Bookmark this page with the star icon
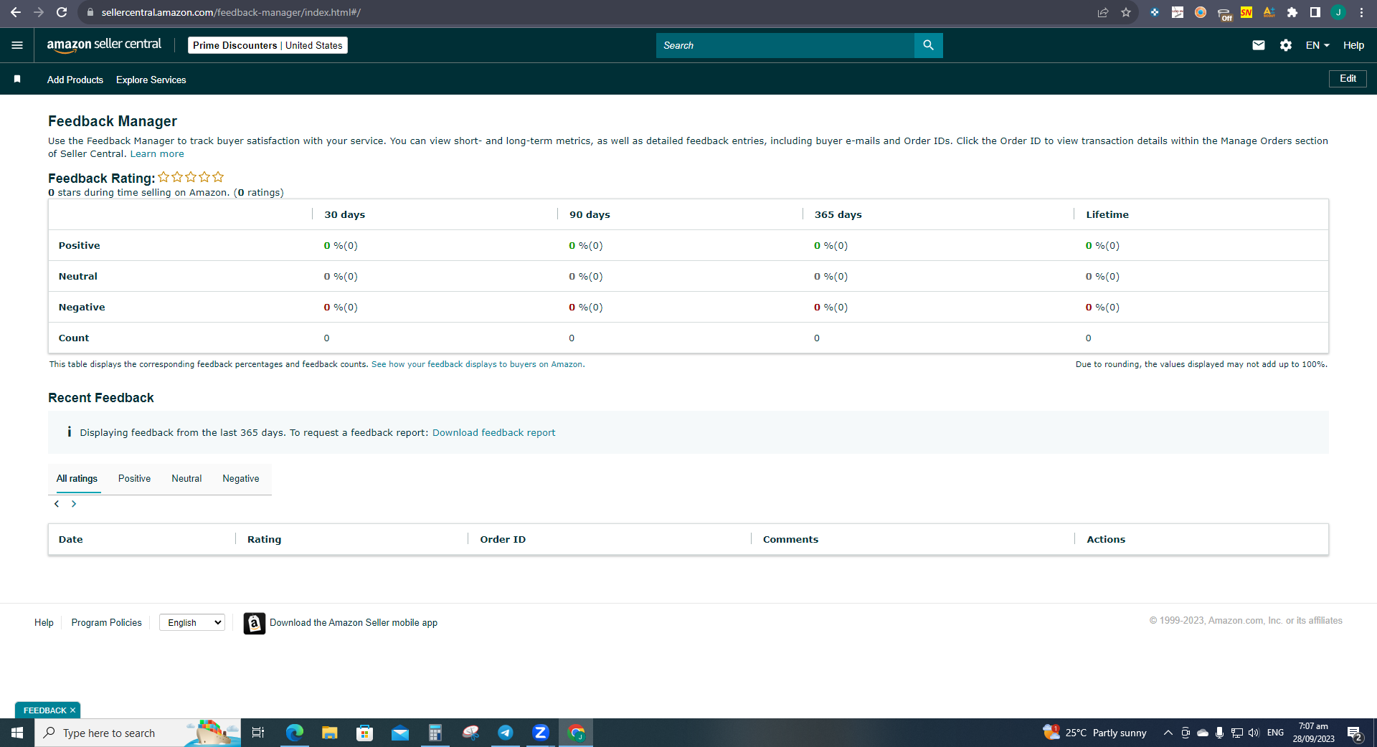Image resolution: width=1377 pixels, height=747 pixels. click(x=1126, y=12)
